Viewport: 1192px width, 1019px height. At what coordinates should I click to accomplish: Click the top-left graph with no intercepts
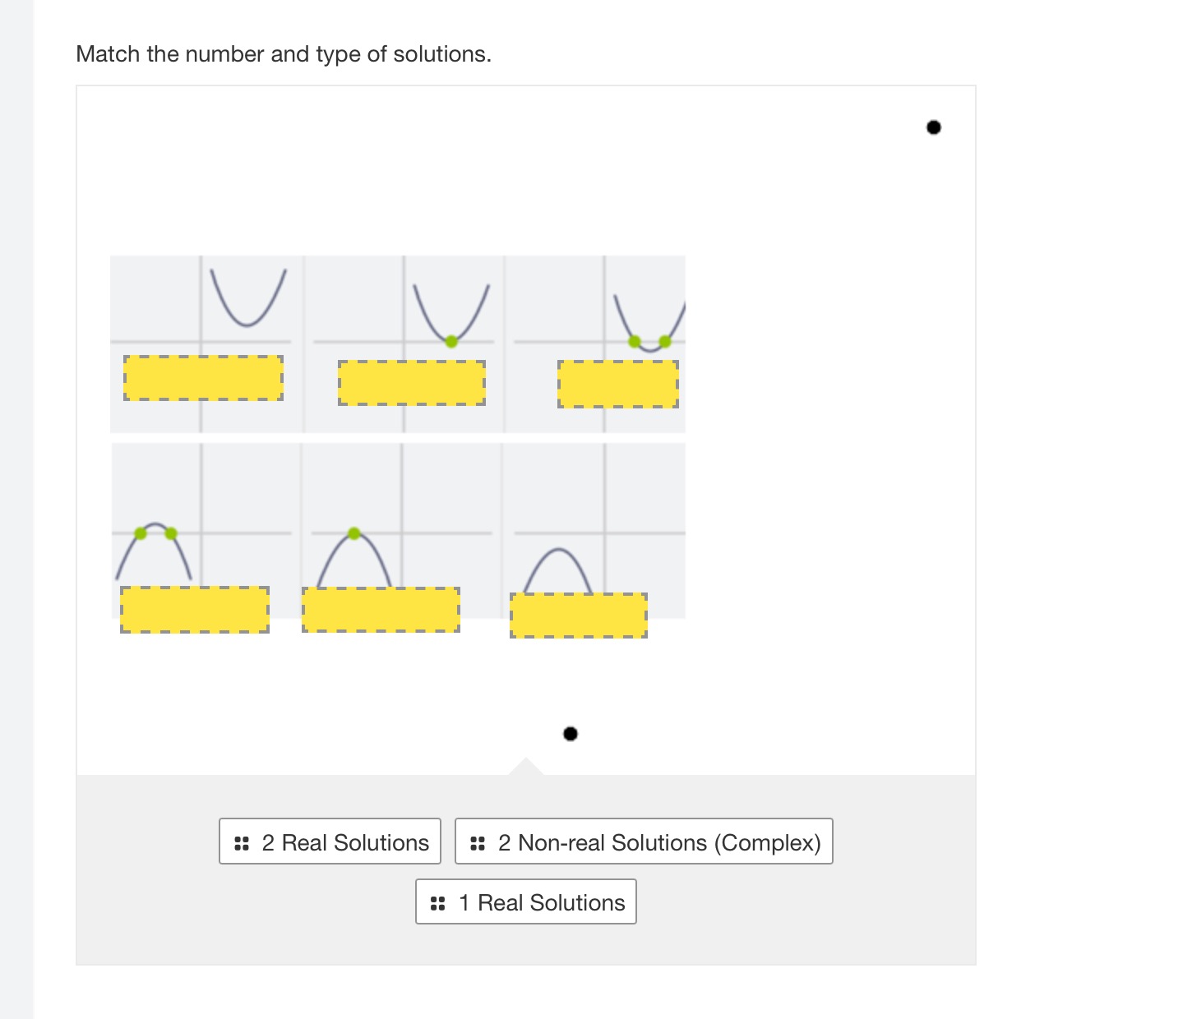[x=207, y=344]
